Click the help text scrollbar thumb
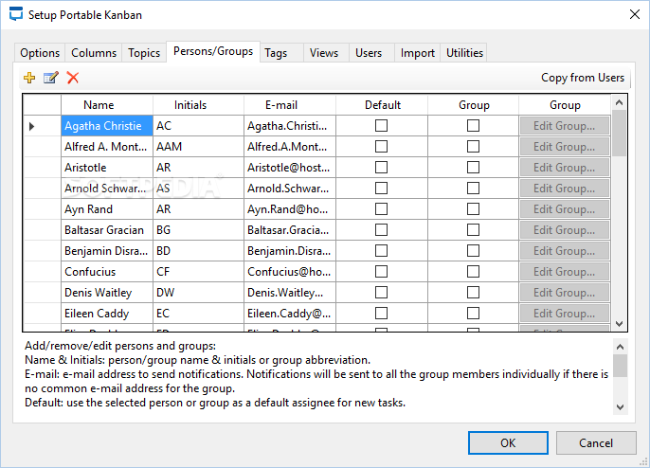This screenshot has height=468, width=650. click(x=620, y=366)
